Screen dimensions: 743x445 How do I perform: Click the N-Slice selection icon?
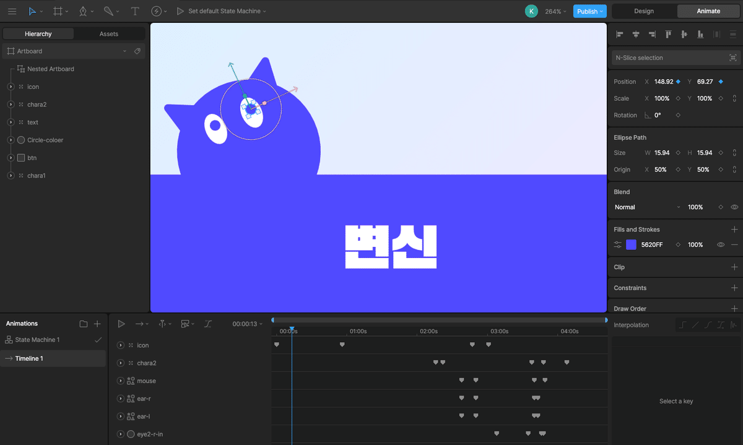click(x=733, y=58)
